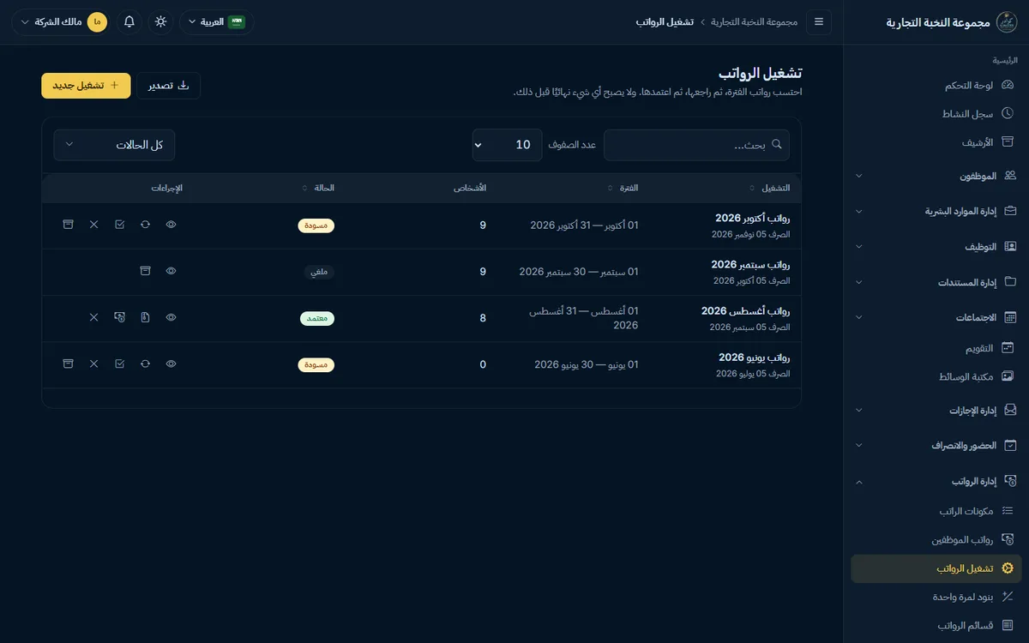
Task: Toggle light/dark theme sun icon
Action: pos(160,21)
